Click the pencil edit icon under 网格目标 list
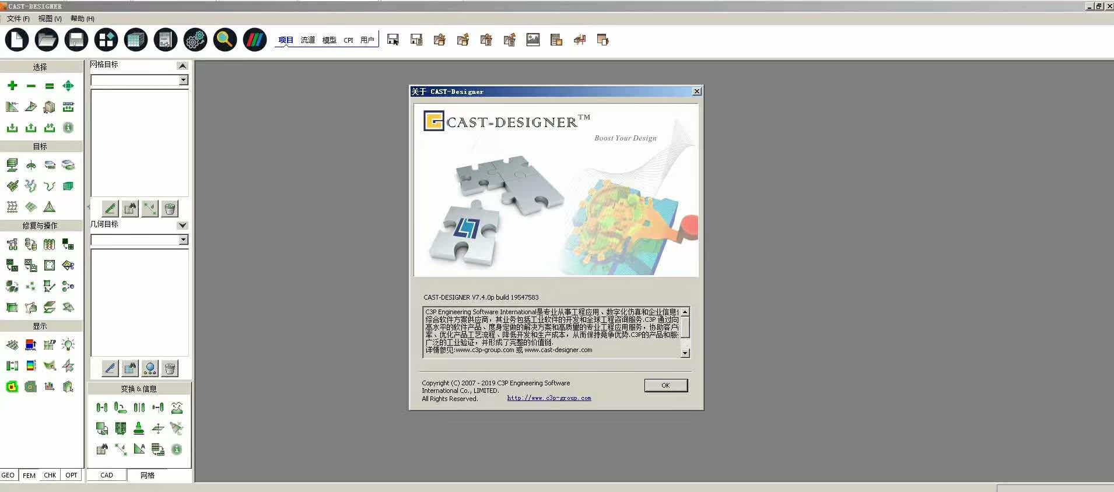This screenshot has height=492, width=1114. click(x=110, y=209)
